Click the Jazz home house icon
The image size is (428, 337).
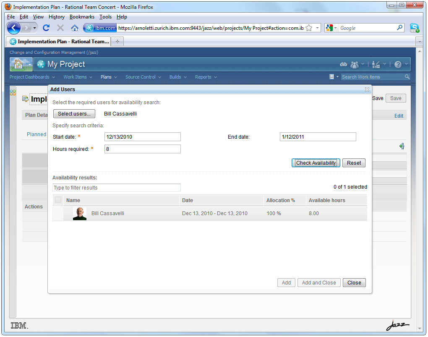18,64
